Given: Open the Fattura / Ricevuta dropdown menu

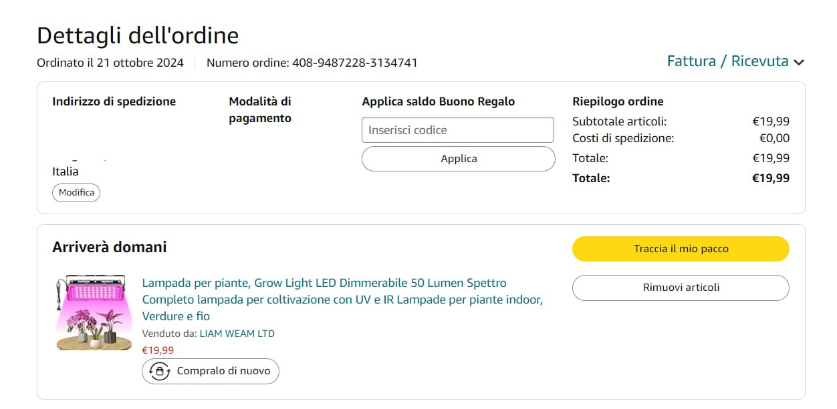Looking at the screenshot, I should [x=727, y=61].
